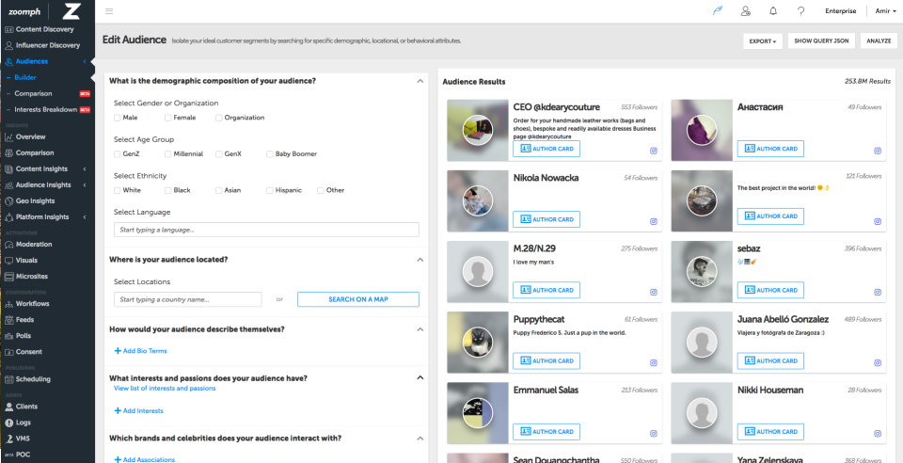Open the Author Card for Emmanuel Salas
The width and height of the screenshot is (903, 463).
pos(547,432)
